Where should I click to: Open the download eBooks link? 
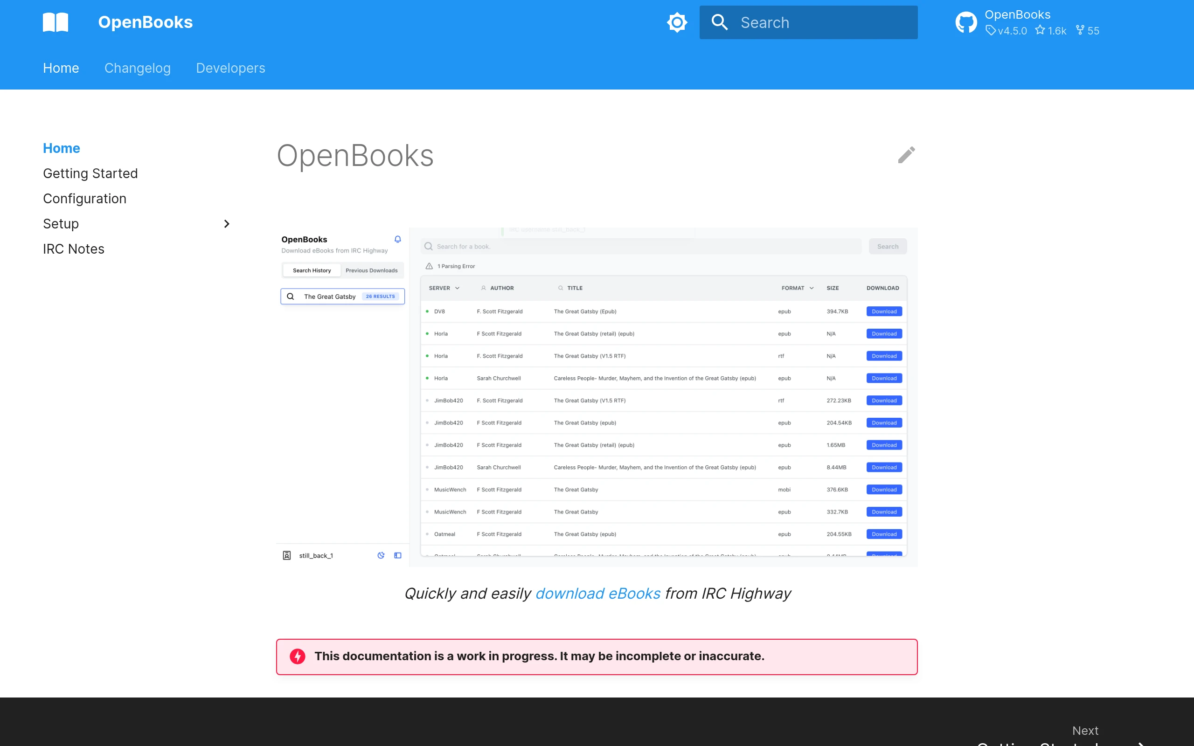click(x=597, y=594)
